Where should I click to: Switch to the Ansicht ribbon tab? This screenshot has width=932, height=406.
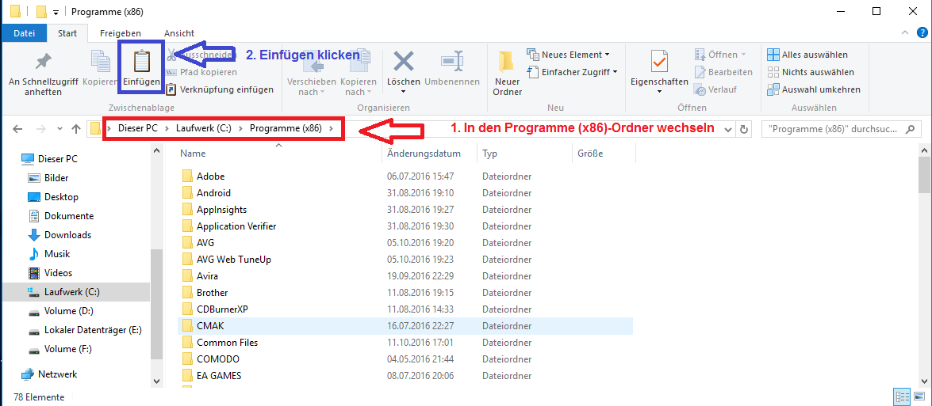(x=179, y=33)
